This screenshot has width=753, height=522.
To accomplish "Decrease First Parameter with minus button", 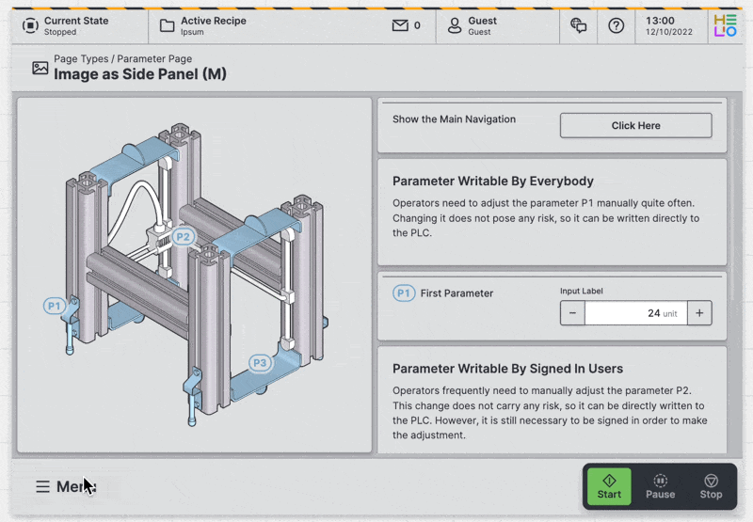I will (x=572, y=313).
